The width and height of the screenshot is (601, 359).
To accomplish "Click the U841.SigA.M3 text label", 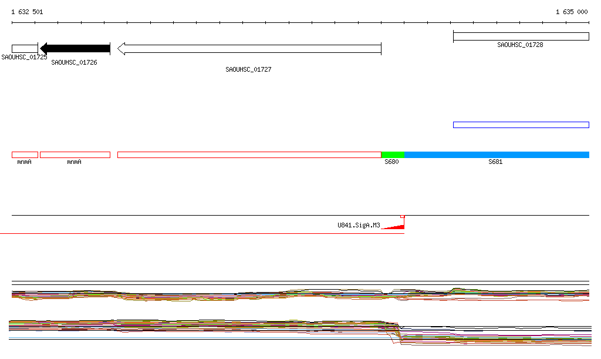I will tap(359, 225).
